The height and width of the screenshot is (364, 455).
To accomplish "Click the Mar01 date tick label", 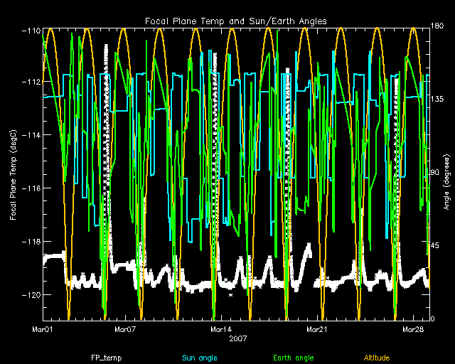I will coord(43,330).
